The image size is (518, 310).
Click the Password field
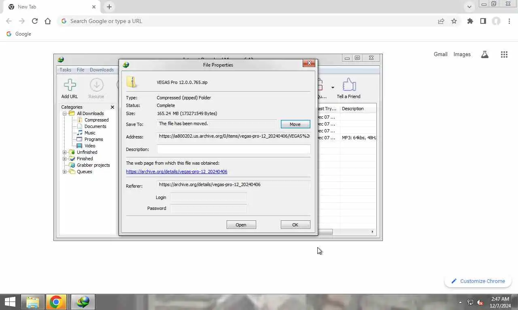click(208, 208)
